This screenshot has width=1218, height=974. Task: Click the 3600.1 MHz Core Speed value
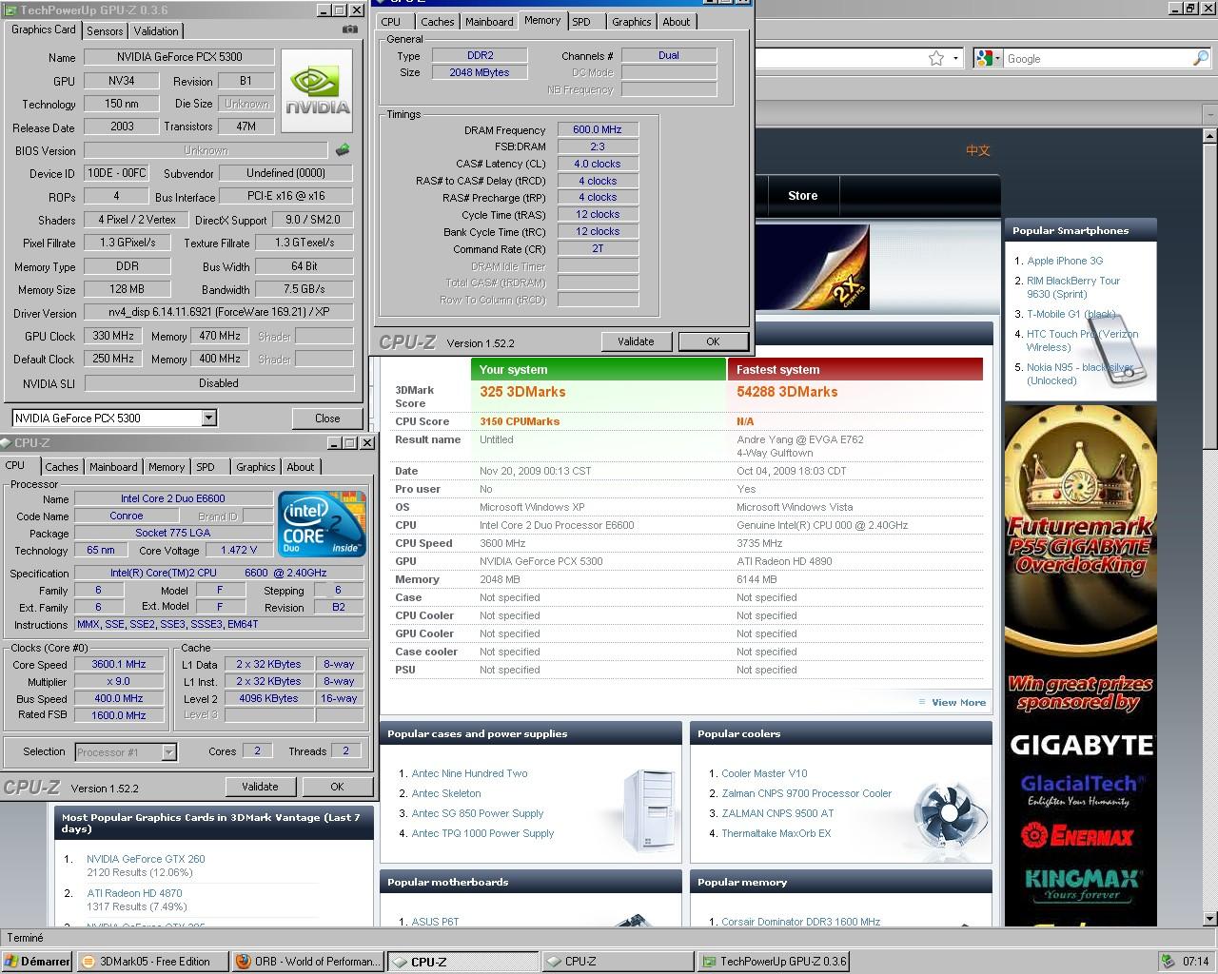[119, 665]
